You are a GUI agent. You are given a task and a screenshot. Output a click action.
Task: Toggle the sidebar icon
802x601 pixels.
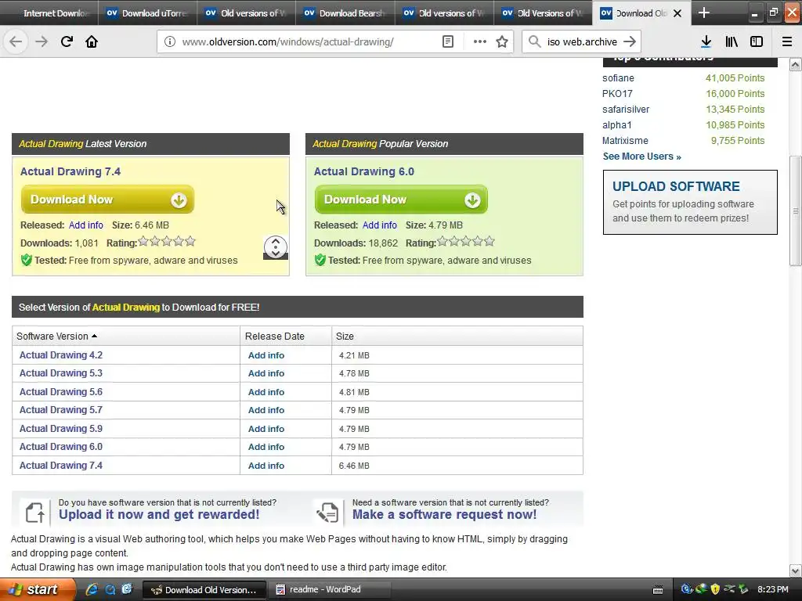pos(757,42)
